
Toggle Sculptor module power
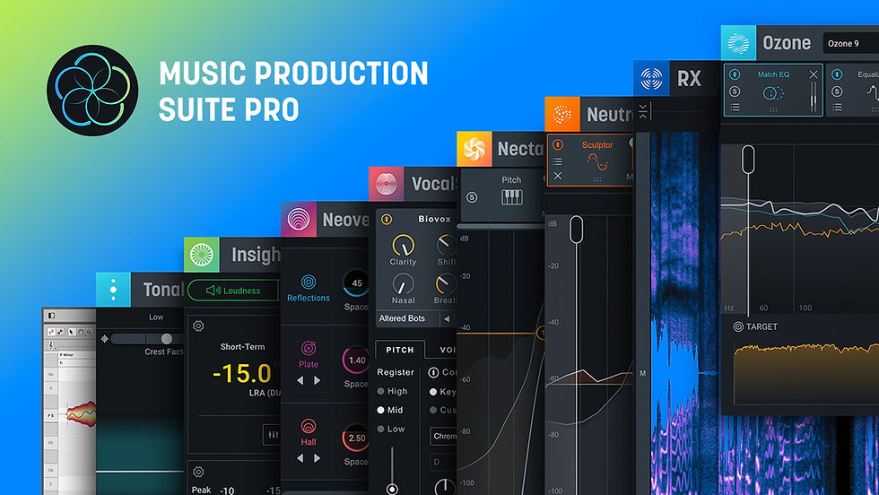point(557,144)
